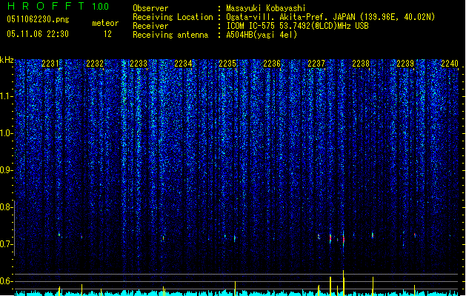Click the 1.1 kHz axis label

[7, 96]
